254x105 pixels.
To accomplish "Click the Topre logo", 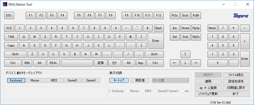I will (240, 16).
